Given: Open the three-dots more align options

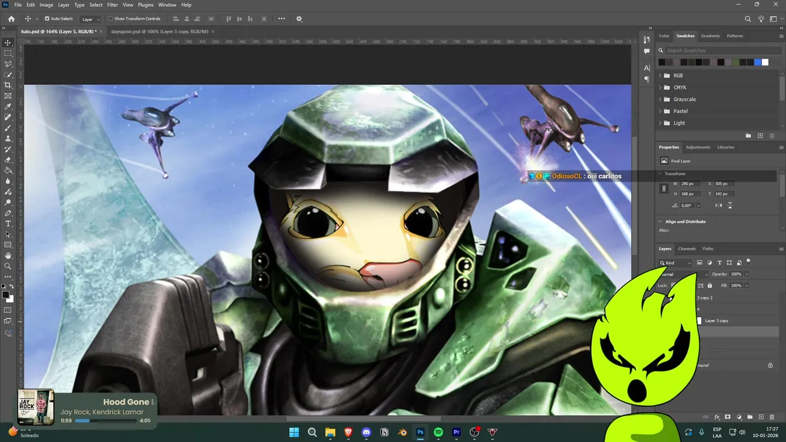Looking at the screenshot, I should 281,19.
